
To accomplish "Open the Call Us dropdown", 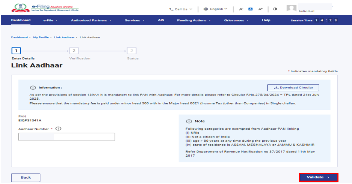I will point(181,9).
